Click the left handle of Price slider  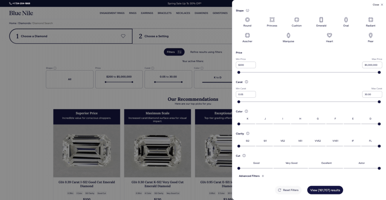[x=239, y=73]
